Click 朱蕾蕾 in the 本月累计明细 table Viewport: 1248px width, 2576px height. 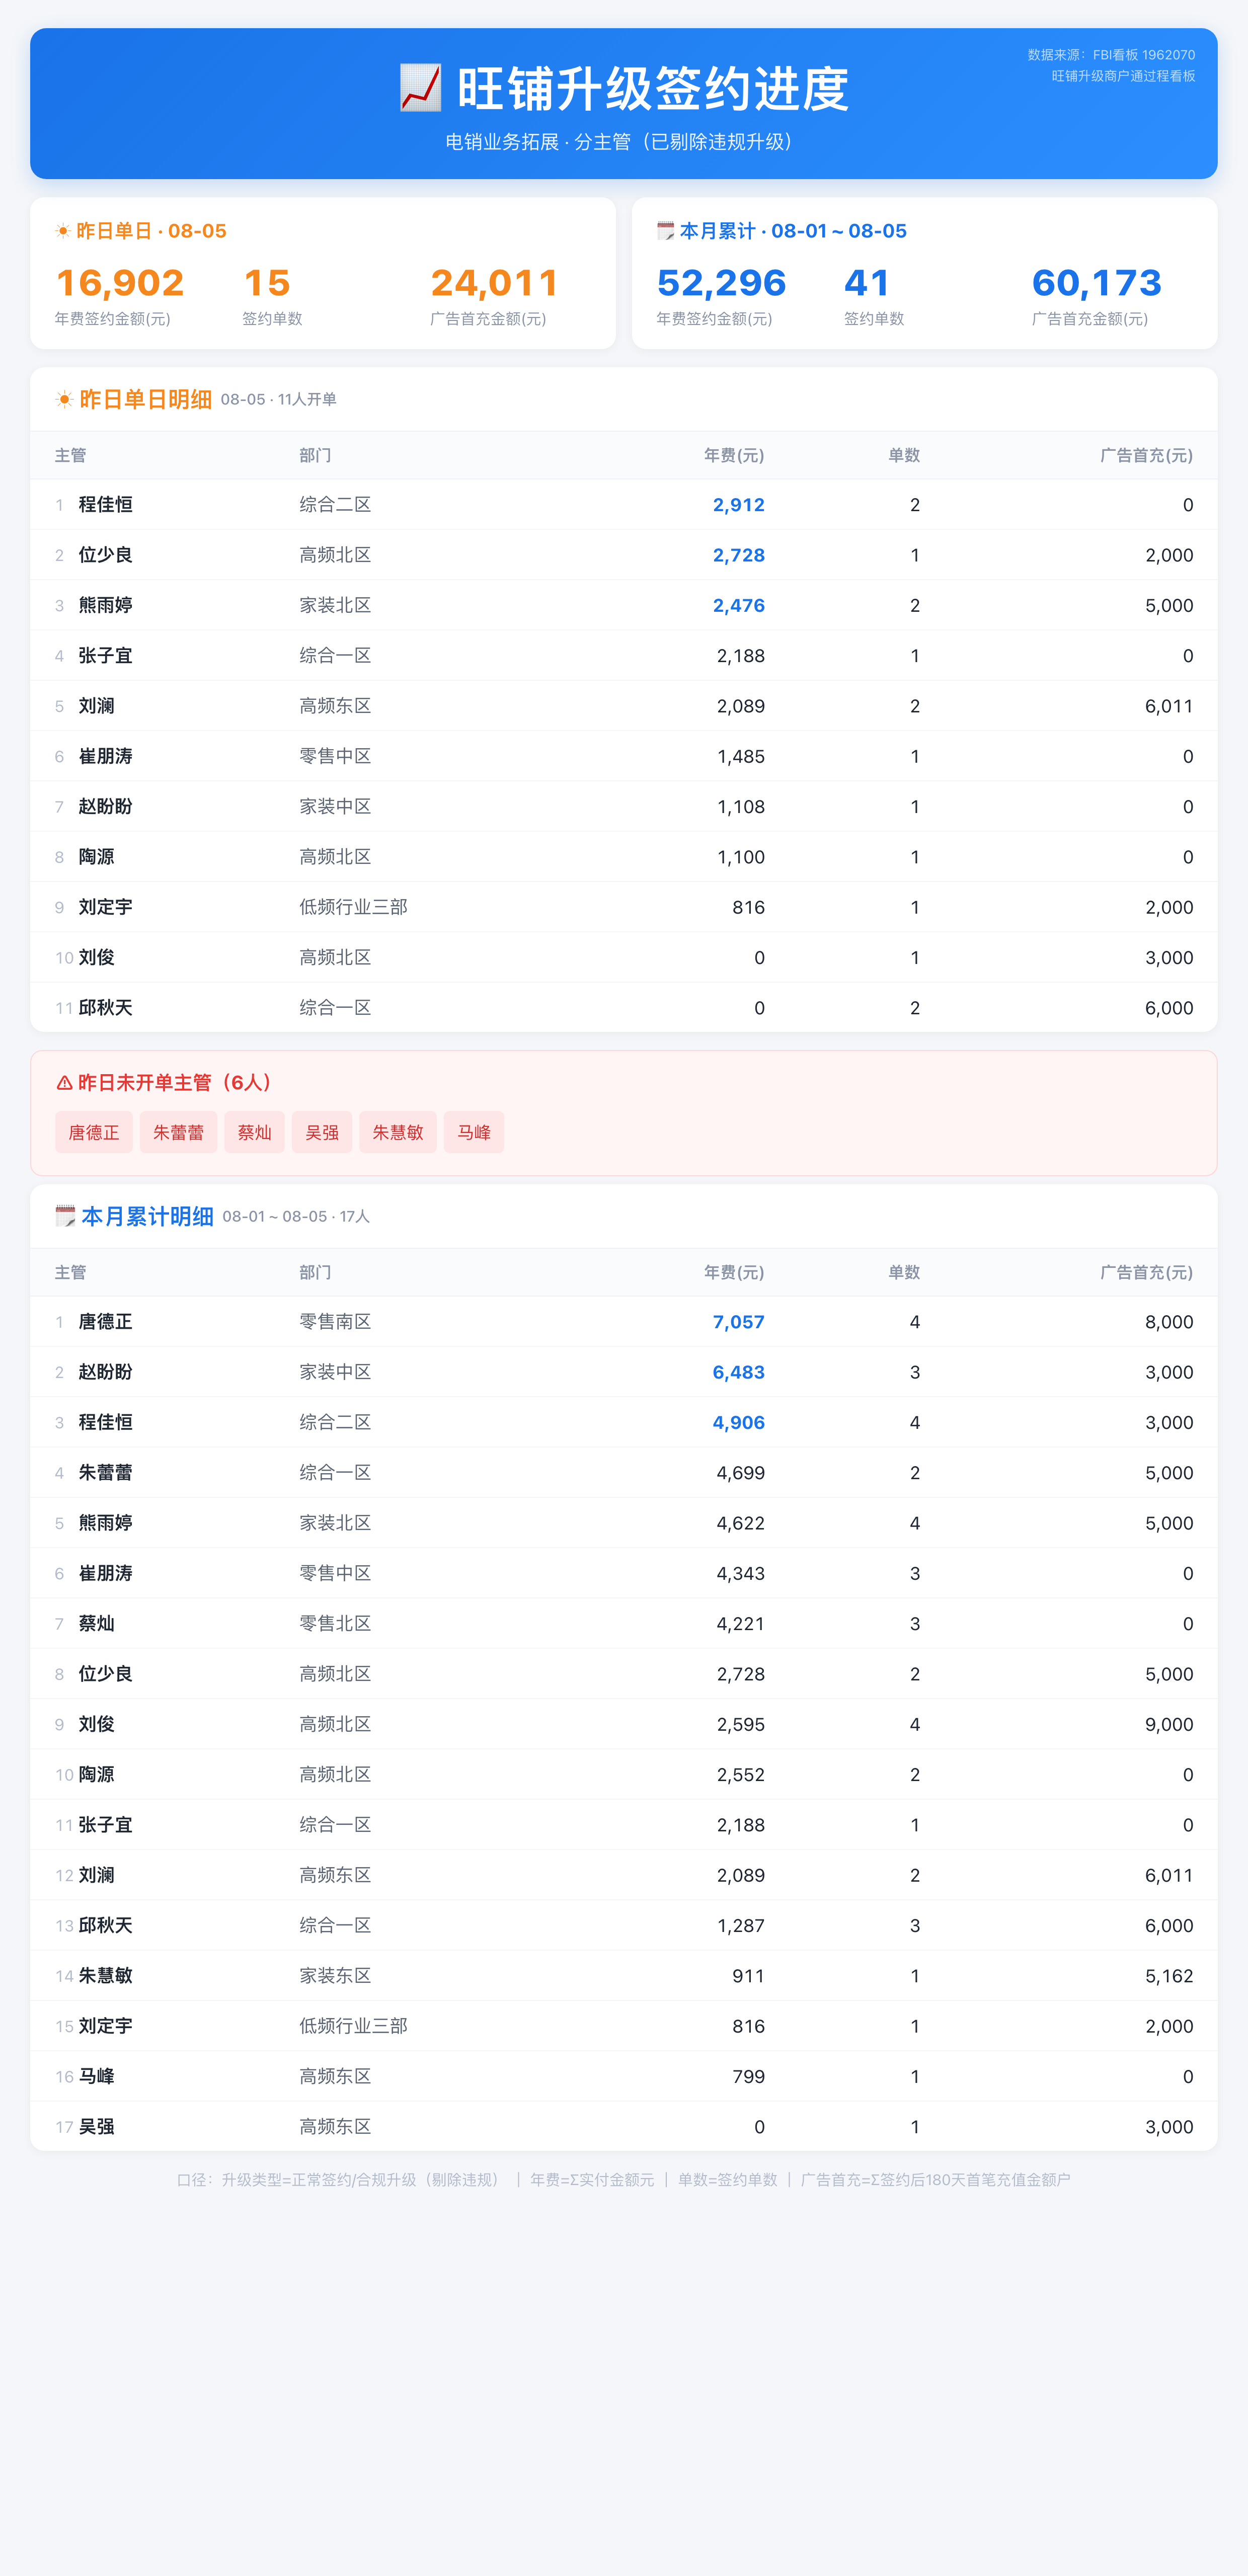coord(106,1473)
